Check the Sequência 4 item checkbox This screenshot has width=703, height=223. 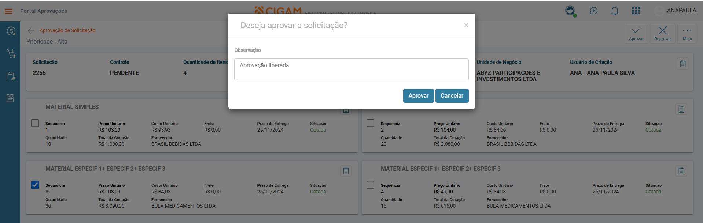click(x=371, y=185)
